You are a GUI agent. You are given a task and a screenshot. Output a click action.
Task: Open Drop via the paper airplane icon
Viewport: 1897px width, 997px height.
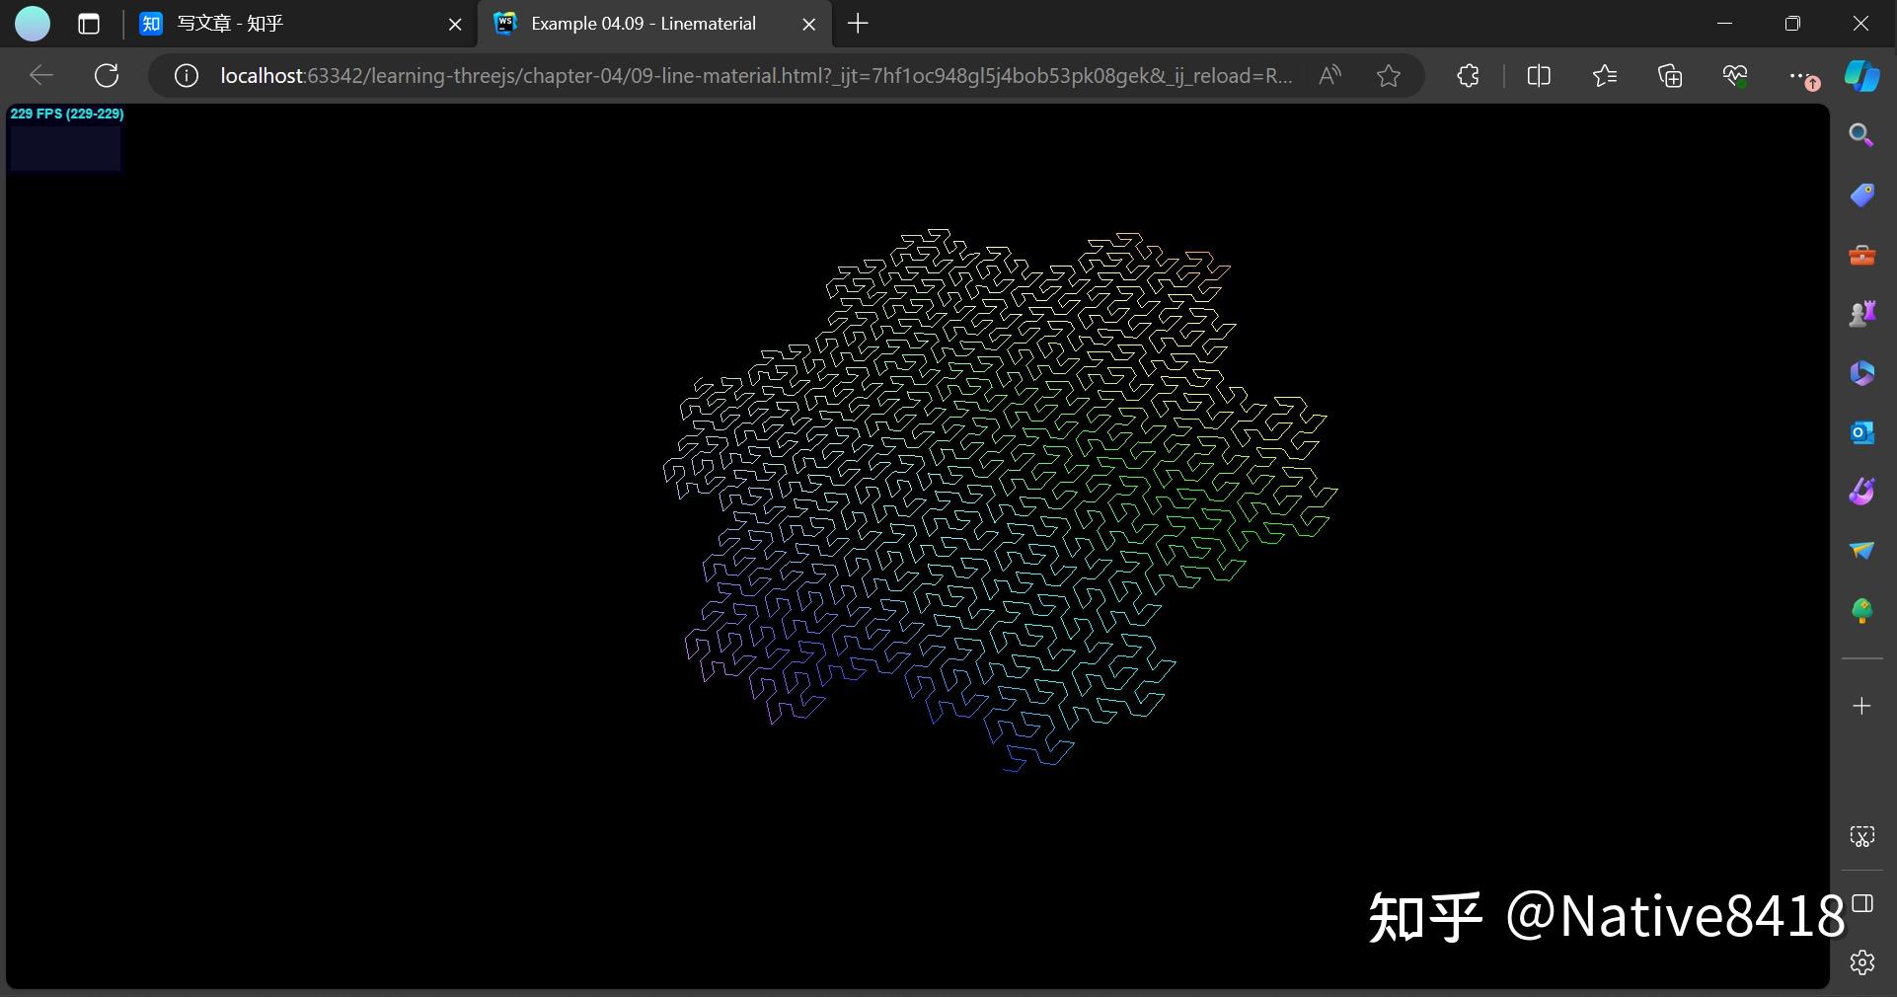pyautogui.click(x=1860, y=552)
